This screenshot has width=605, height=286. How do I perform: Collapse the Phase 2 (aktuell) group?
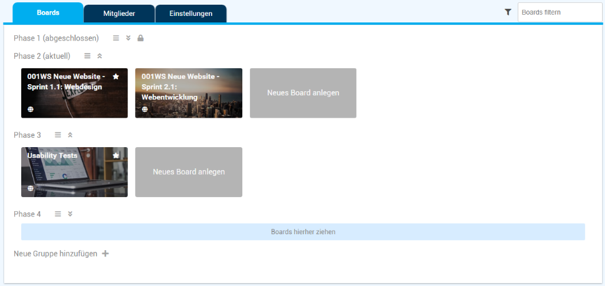[x=100, y=56]
